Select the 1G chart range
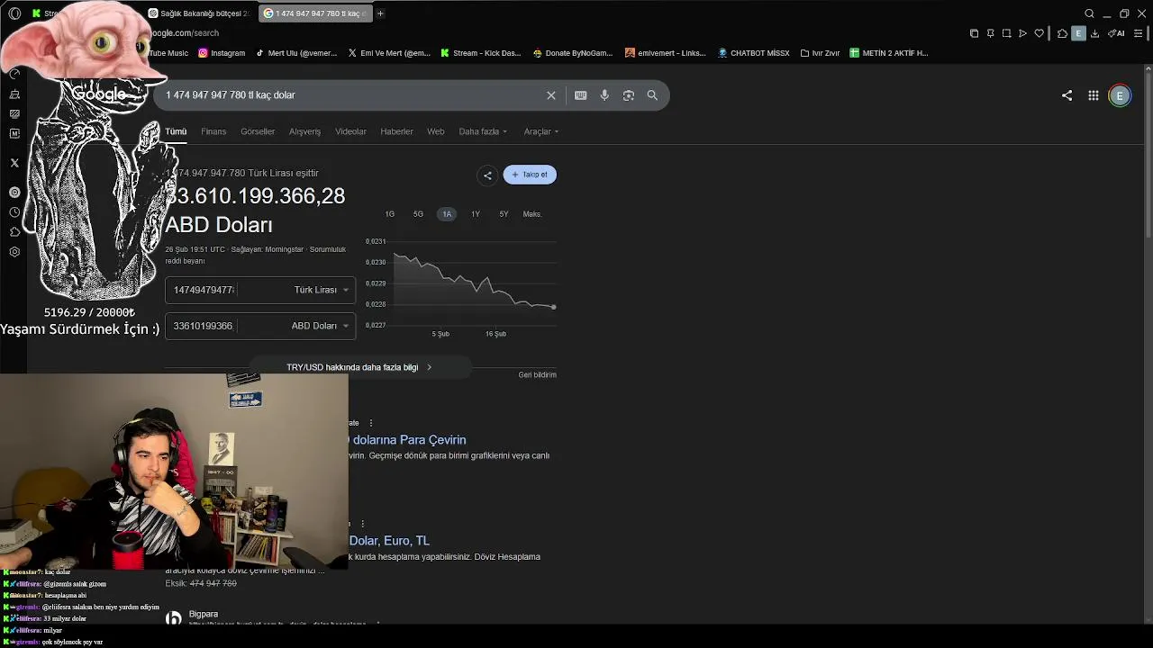The height and width of the screenshot is (648, 1153). tap(389, 214)
